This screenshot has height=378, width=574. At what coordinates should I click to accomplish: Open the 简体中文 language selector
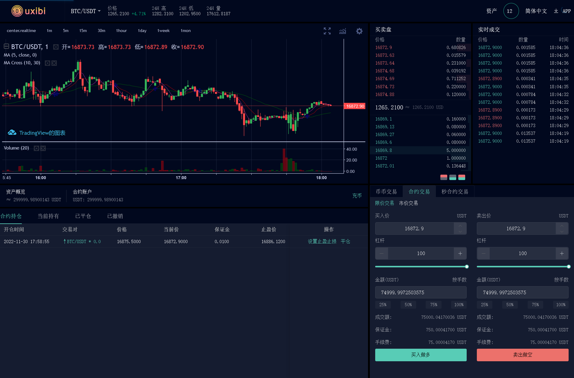coord(536,11)
